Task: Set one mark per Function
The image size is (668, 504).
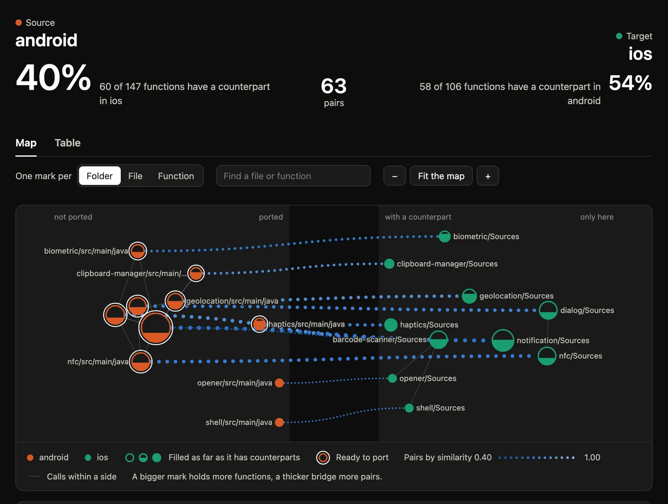Action: pos(176,176)
